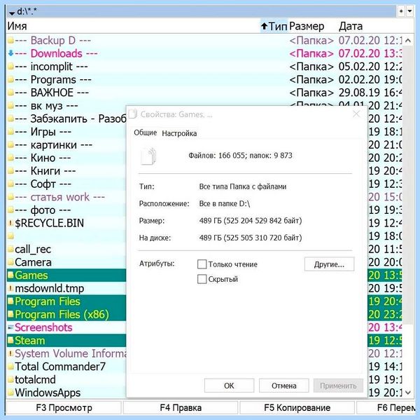The height and width of the screenshot is (420, 420).
Task: Click the System Volume Information warning icon
Action: point(10,353)
